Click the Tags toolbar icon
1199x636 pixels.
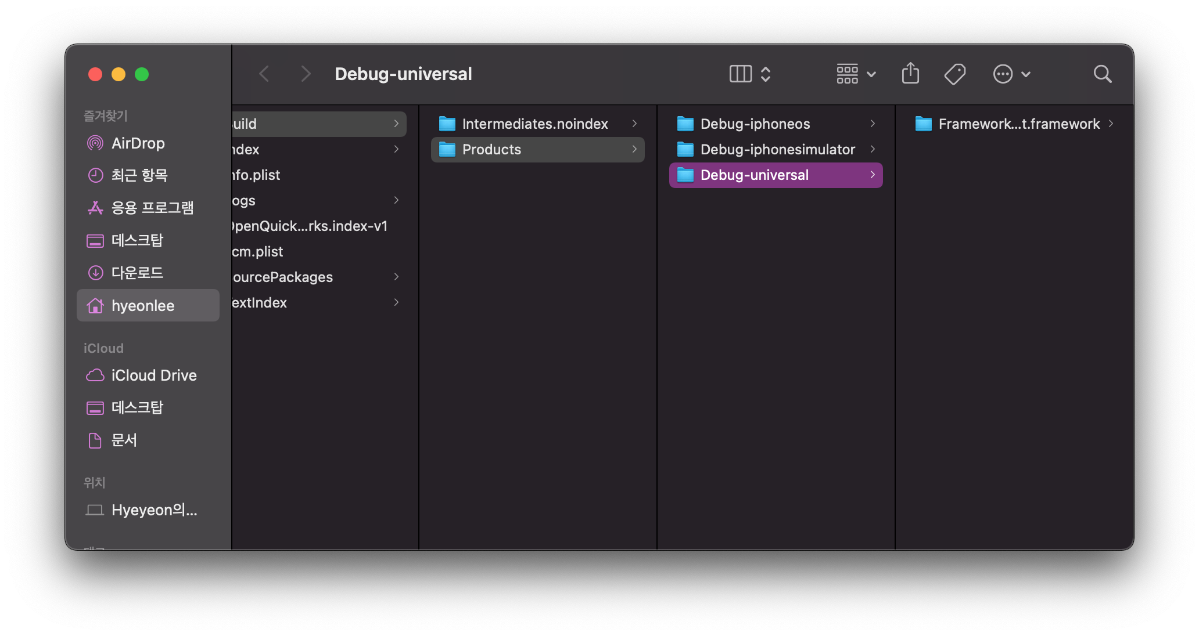(x=954, y=74)
